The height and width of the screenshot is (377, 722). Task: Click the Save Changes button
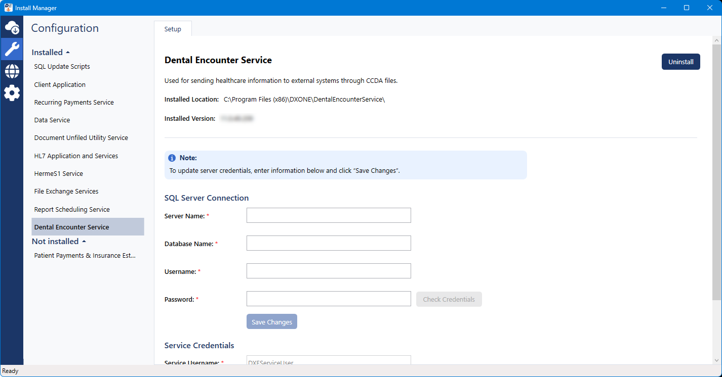pyautogui.click(x=272, y=322)
